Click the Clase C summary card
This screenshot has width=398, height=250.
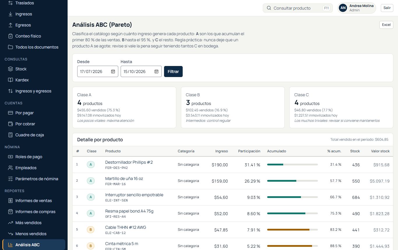[x=341, y=107]
